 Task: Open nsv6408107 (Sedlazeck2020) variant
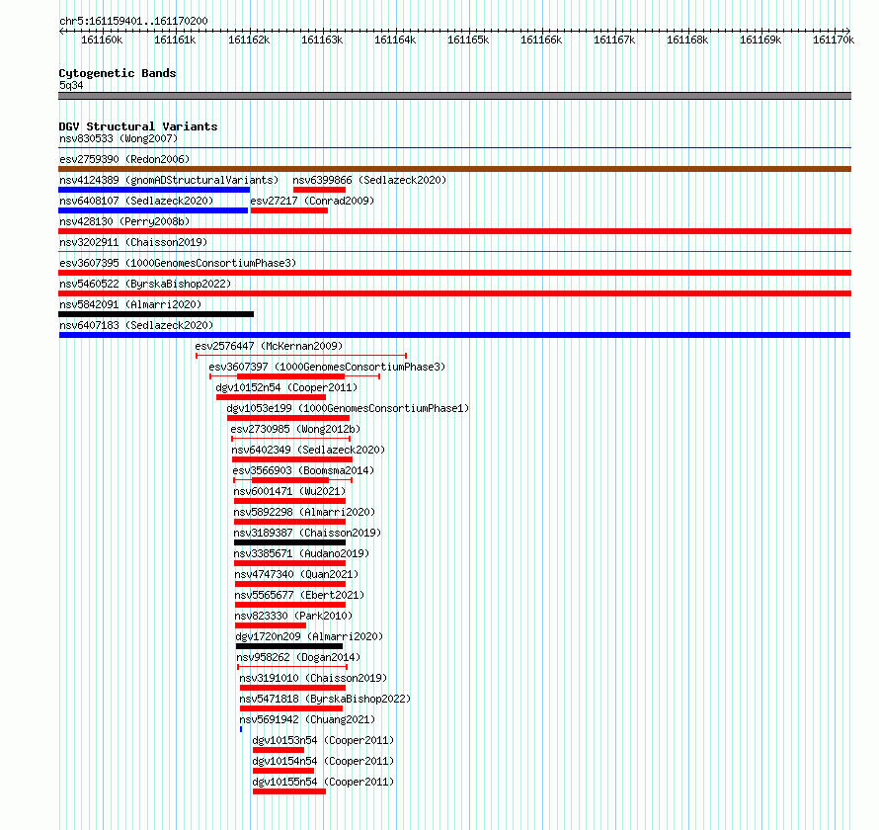point(136,201)
